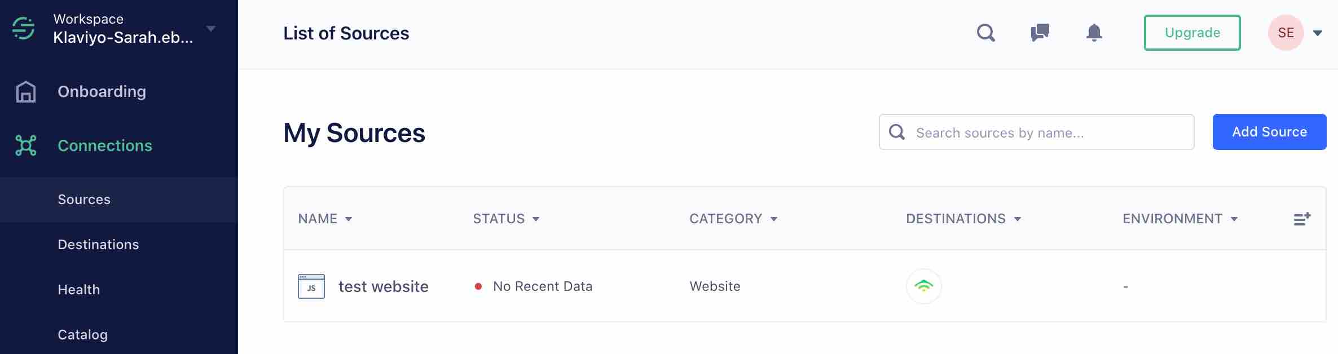Navigate to Catalog in the sidebar
This screenshot has height=354, width=1338.
pyautogui.click(x=82, y=334)
